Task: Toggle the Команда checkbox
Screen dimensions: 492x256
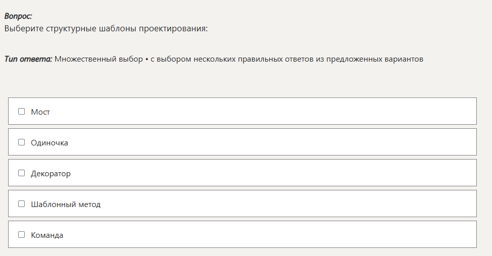Action: (x=21, y=235)
